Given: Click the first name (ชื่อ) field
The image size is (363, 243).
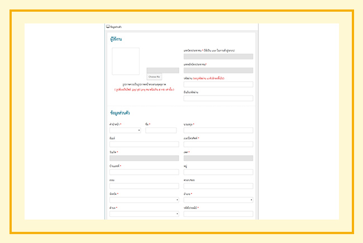Looking at the screenshot, I should pos(161,130).
